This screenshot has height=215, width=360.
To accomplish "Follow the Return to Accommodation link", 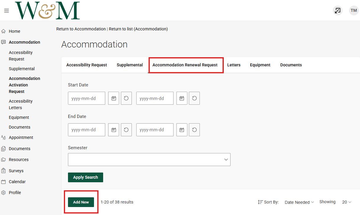I will click(x=81, y=29).
